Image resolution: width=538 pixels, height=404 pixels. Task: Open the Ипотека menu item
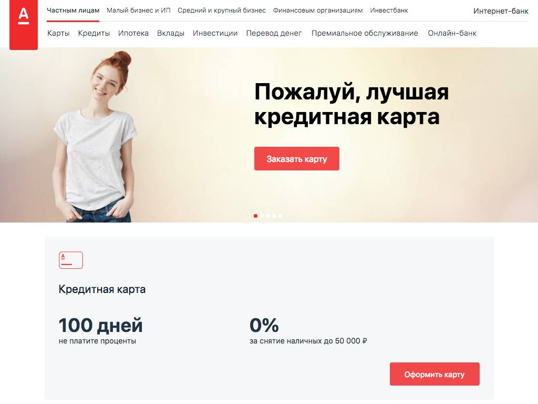[133, 33]
